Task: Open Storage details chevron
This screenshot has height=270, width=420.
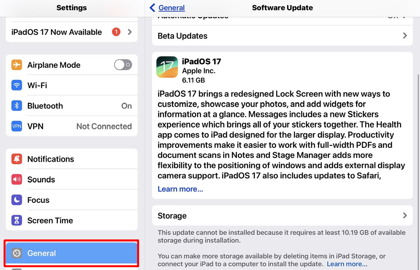Action: (x=405, y=216)
